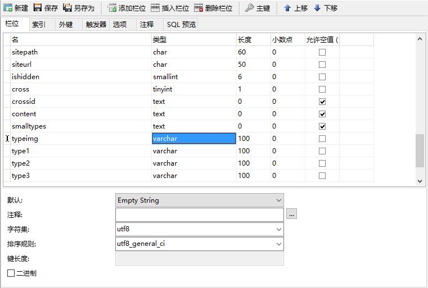Click length value 50 for siteurl

click(x=242, y=65)
